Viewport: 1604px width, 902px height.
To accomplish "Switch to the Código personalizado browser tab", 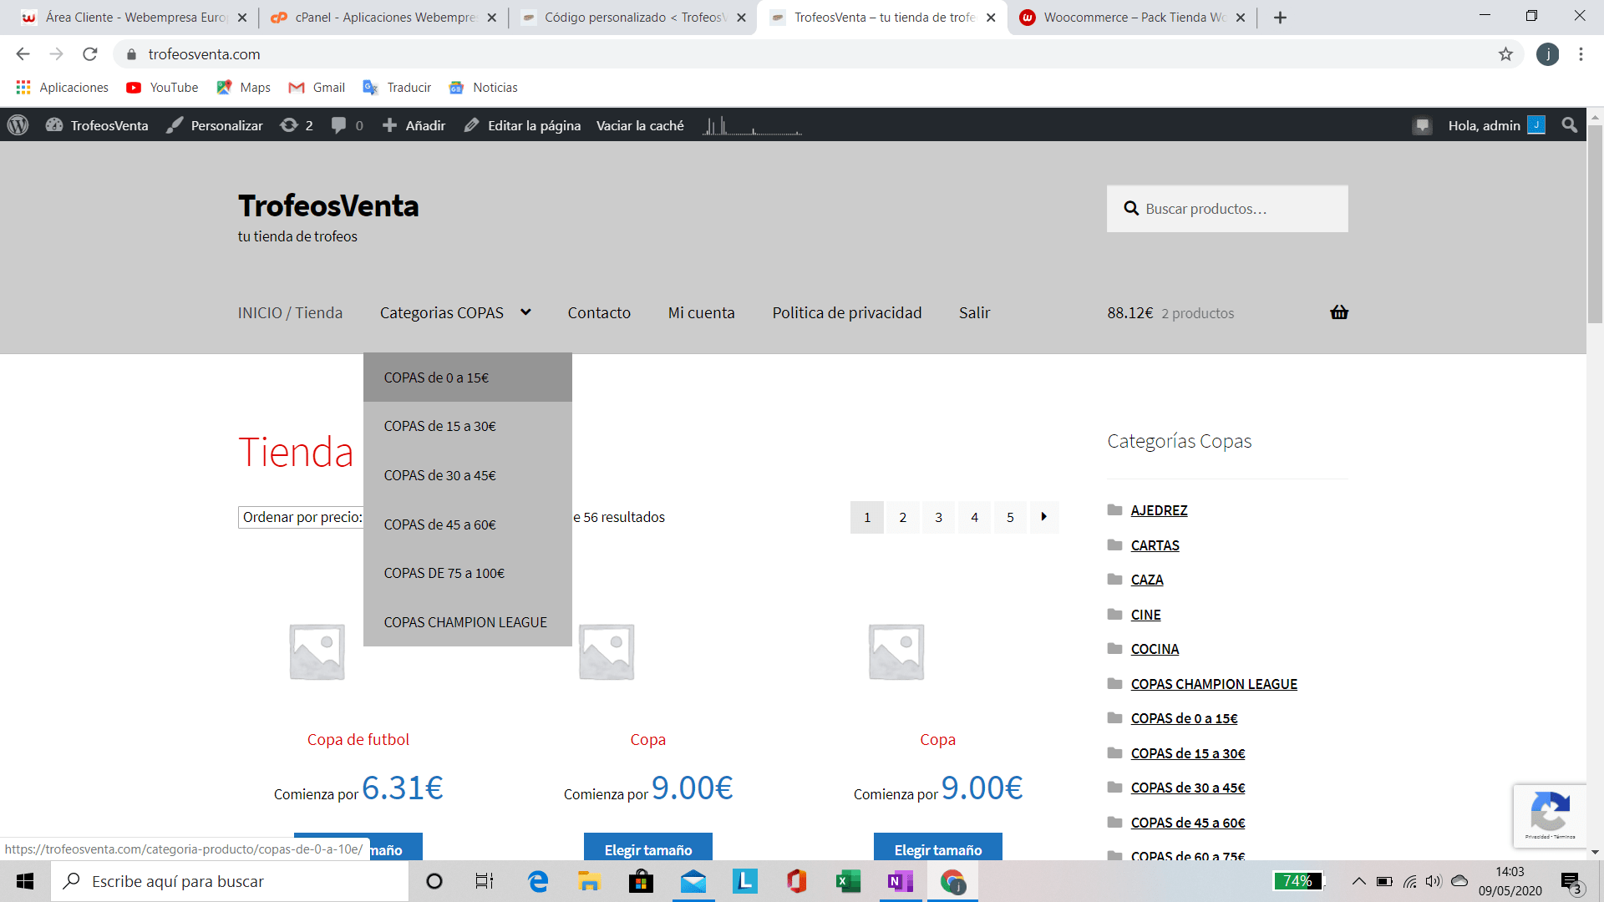I will coord(633,18).
